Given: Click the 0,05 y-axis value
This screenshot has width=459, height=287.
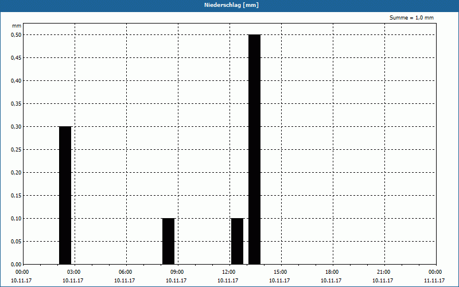Looking at the screenshot, I should pos(16,242).
